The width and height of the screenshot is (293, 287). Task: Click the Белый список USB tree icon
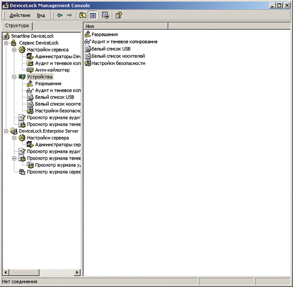click(30, 97)
